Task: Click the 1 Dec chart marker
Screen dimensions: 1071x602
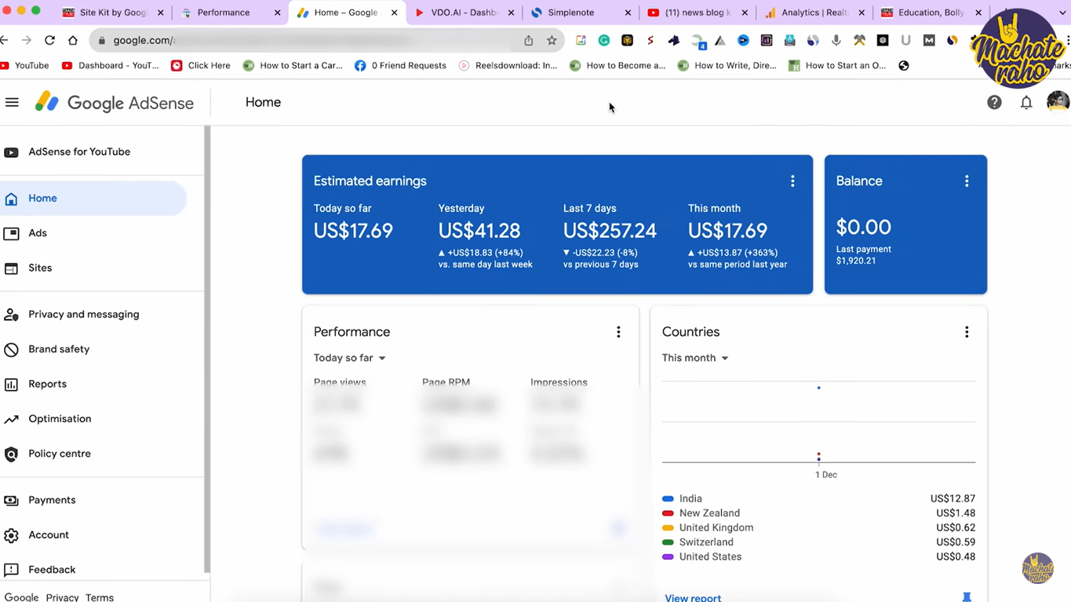Action: point(825,475)
